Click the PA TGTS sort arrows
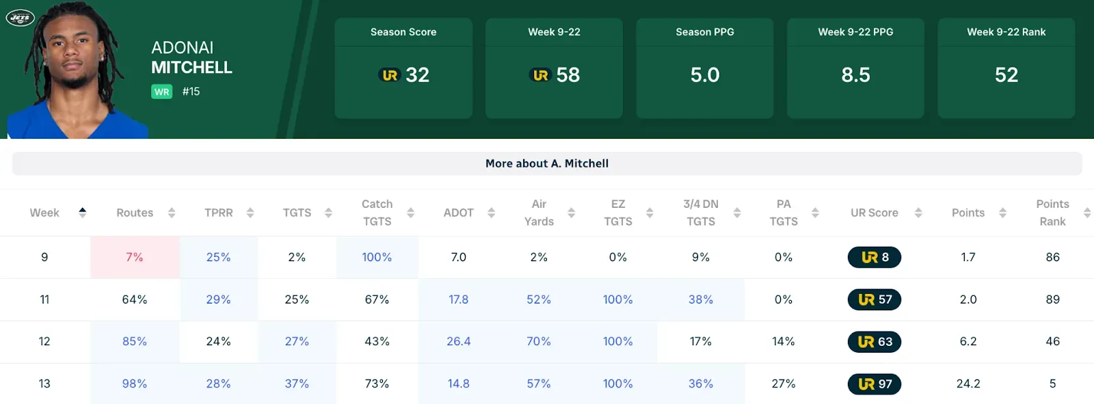Screen dimensions: 1094x404 (815, 213)
